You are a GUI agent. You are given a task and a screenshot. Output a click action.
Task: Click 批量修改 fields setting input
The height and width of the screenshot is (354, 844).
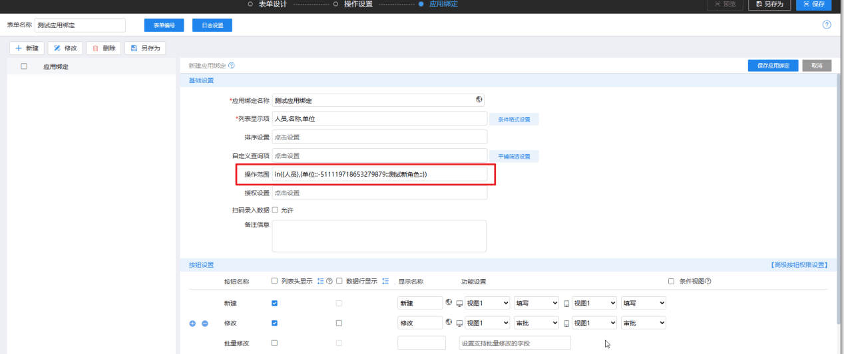click(515, 343)
